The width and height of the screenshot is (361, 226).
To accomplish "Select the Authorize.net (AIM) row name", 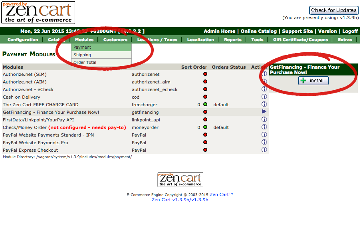I will [25, 82].
